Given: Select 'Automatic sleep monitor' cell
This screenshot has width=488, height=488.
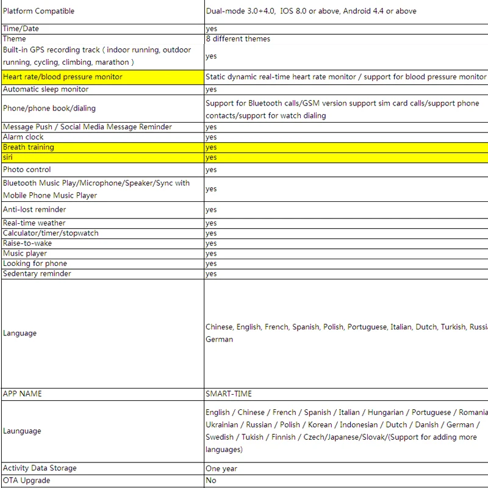Looking at the screenshot, I should [102, 90].
